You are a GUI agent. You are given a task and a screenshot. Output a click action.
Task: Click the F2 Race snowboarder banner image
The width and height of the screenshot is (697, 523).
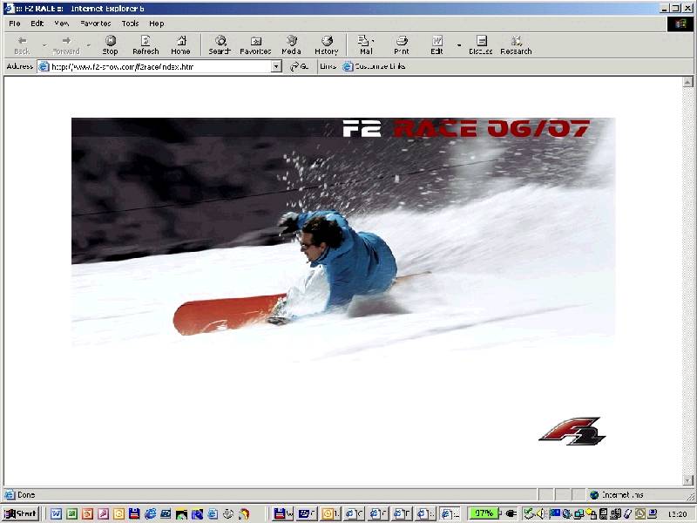pos(342,231)
